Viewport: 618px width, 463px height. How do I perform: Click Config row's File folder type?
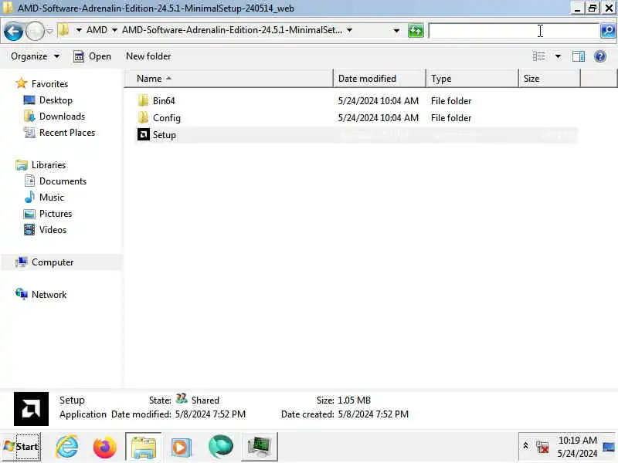point(451,118)
